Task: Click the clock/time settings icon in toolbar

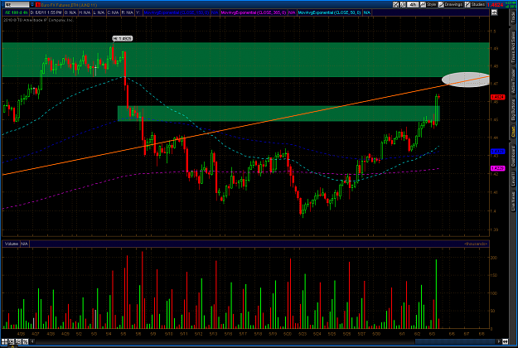Action: [x=403, y=4]
